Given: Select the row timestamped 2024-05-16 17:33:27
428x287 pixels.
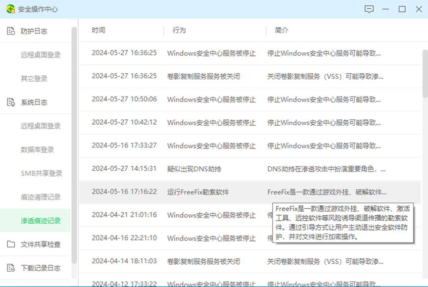Looking at the screenshot, I should click(250, 145).
